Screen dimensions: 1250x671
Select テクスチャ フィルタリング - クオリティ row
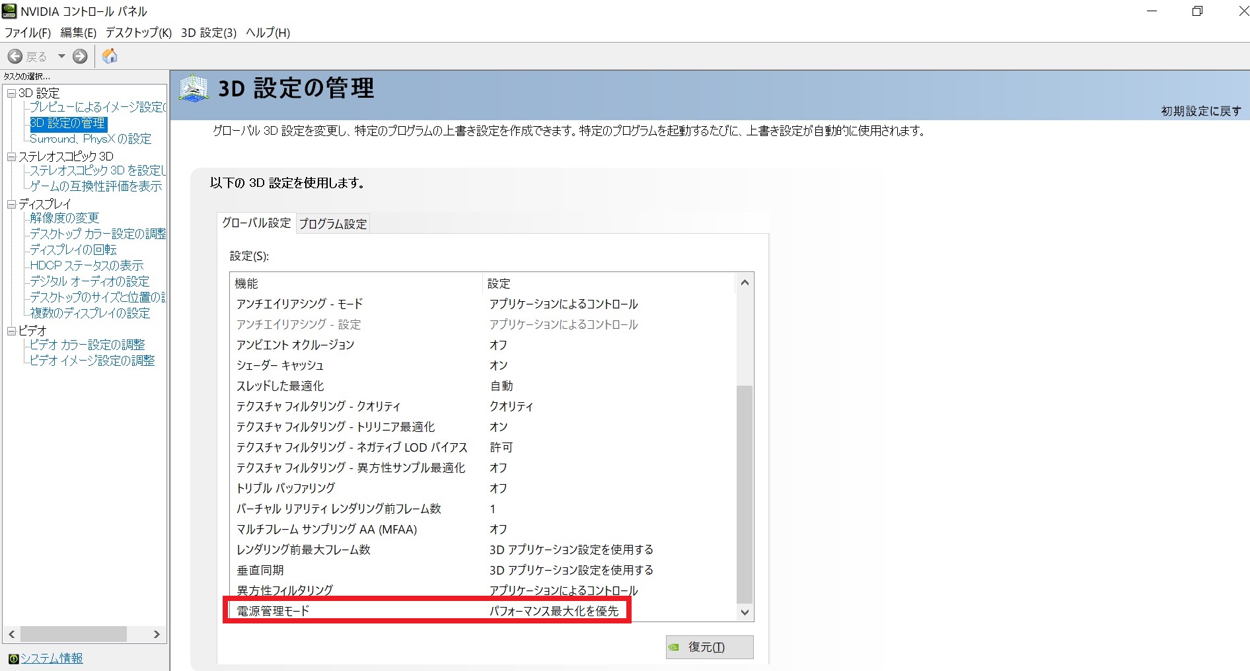[483, 406]
